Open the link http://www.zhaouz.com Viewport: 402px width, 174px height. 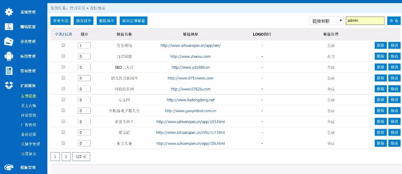190,56
